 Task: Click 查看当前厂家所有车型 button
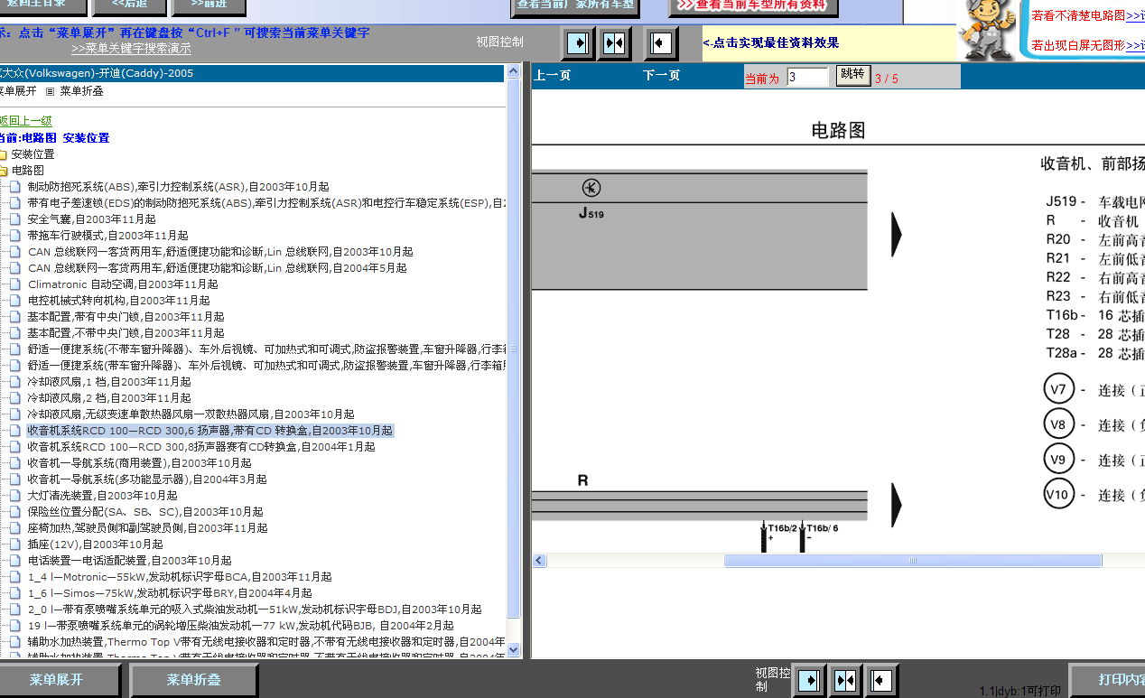click(x=575, y=6)
